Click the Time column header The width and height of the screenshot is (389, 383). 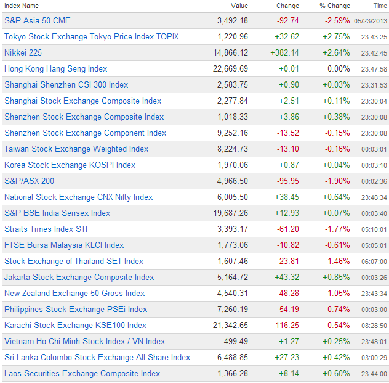click(x=380, y=6)
